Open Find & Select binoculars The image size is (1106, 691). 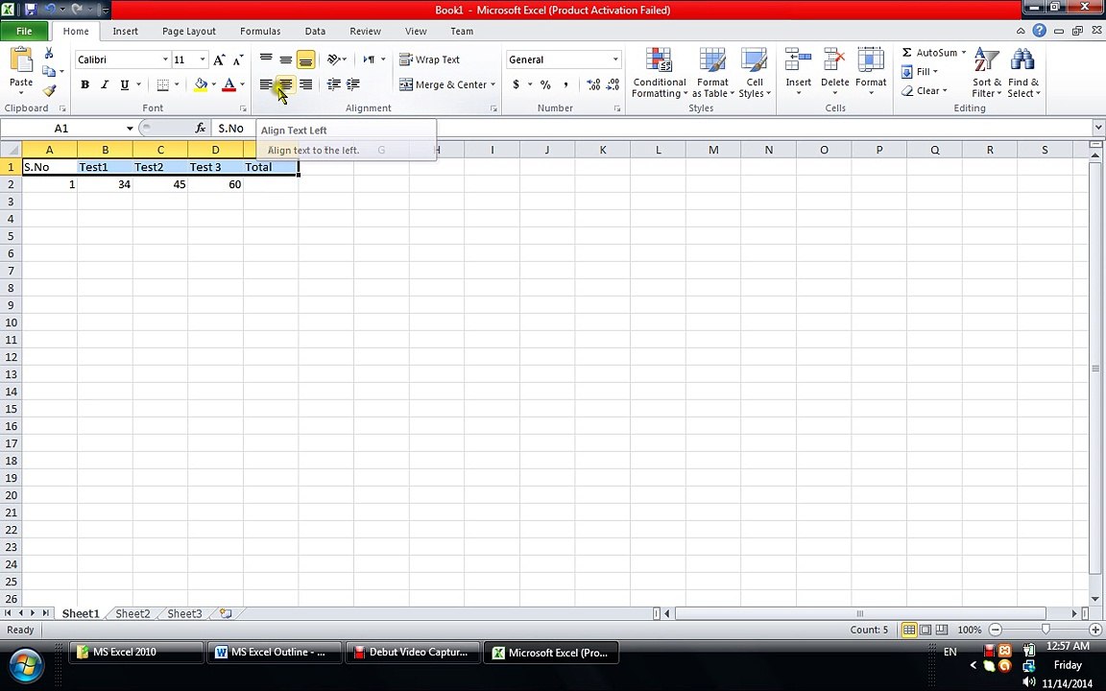(x=1022, y=73)
